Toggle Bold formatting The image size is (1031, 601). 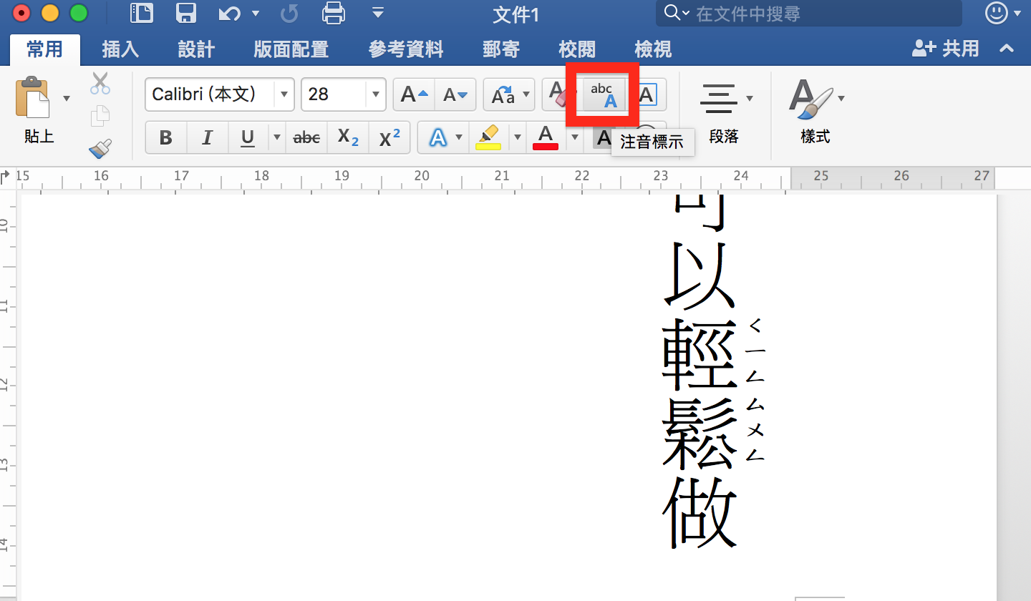[x=166, y=137]
